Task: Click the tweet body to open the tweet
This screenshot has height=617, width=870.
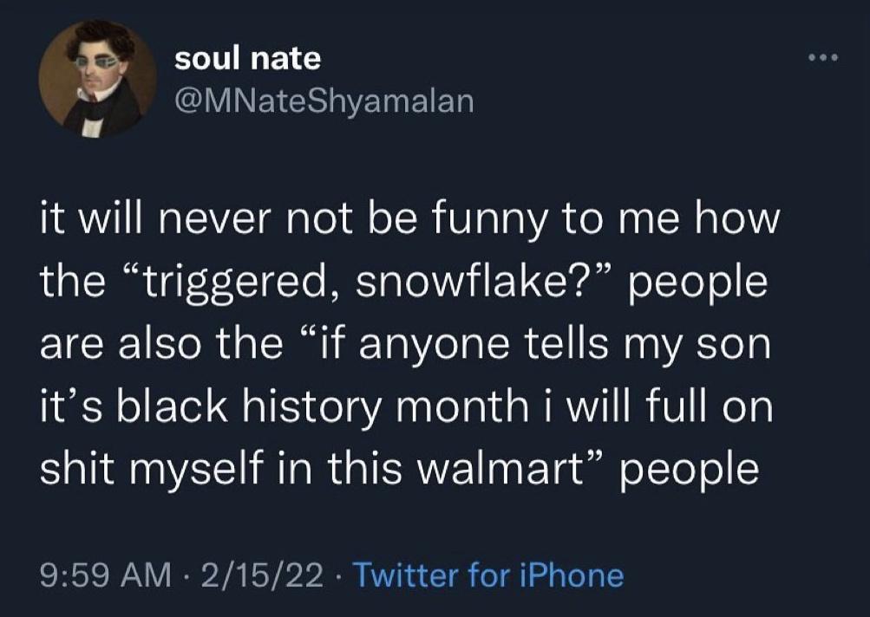Action: pos(408,342)
